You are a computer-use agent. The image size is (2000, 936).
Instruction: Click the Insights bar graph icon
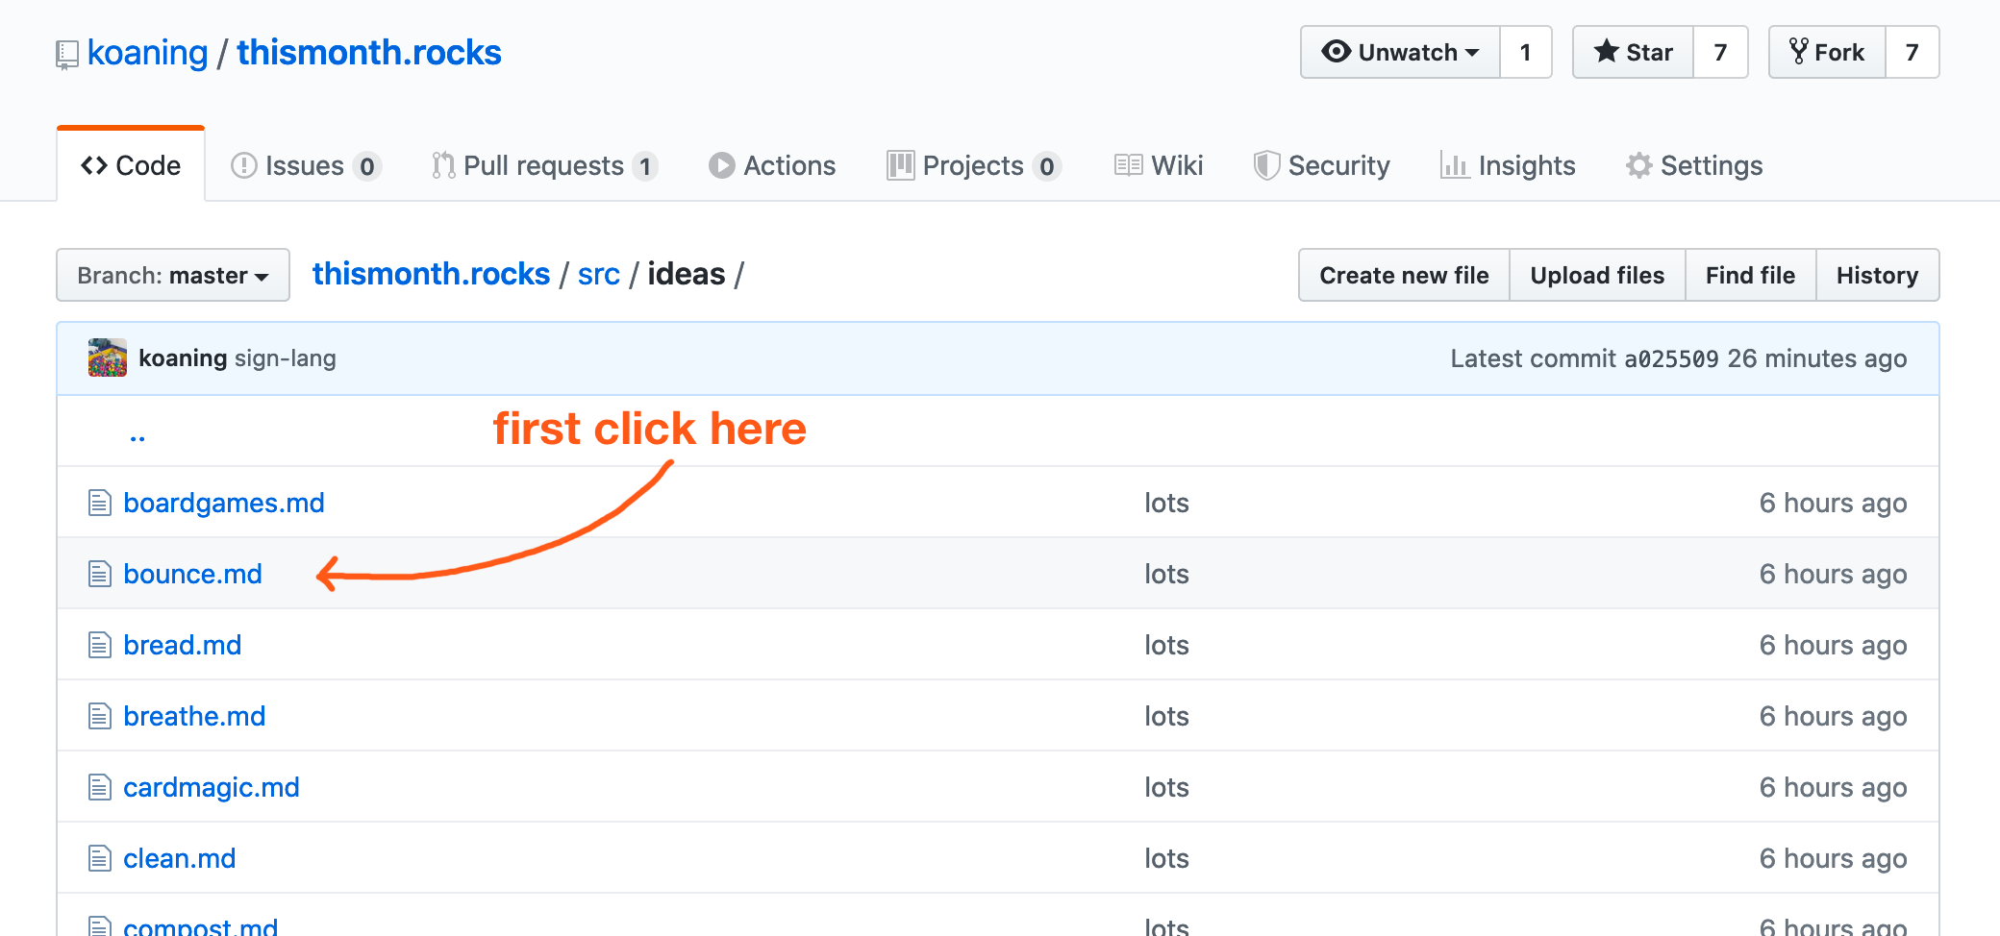point(1455,165)
